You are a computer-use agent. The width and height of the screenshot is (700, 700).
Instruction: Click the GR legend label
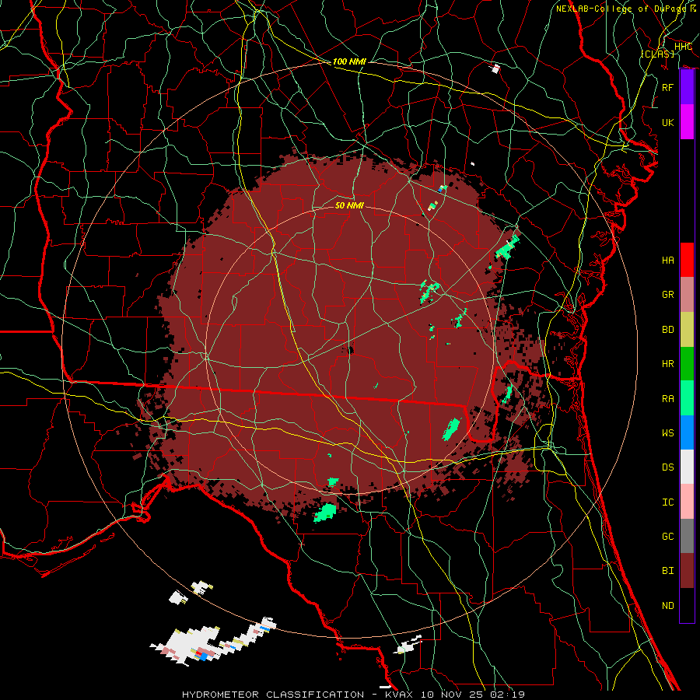click(667, 295)
